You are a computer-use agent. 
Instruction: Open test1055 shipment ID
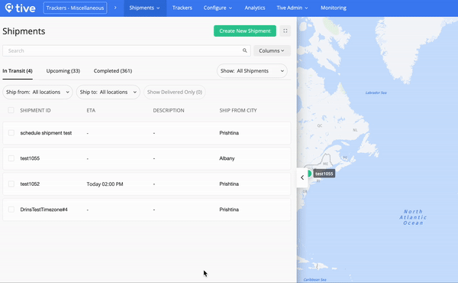(x=30, y=158)
